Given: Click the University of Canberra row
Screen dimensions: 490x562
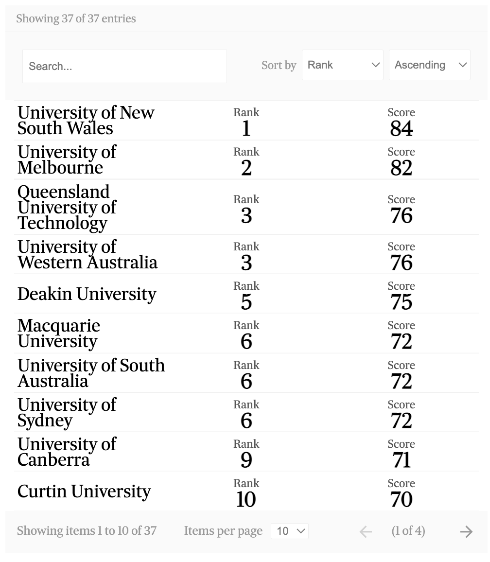Looking at the screenshot, I should click(67, 452).
